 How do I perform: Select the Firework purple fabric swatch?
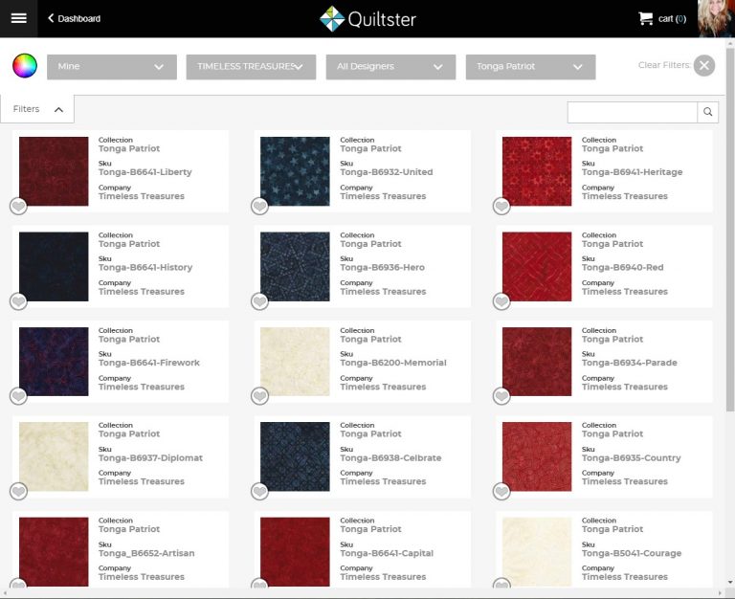[54, 362]
